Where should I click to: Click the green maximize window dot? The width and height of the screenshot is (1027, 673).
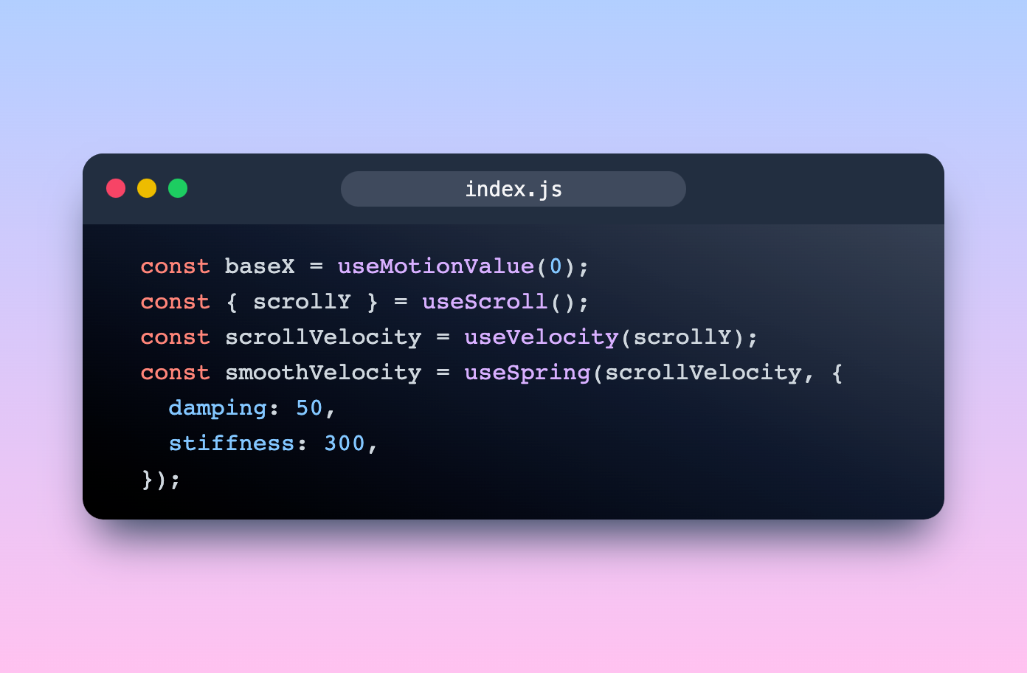[178, 188]
